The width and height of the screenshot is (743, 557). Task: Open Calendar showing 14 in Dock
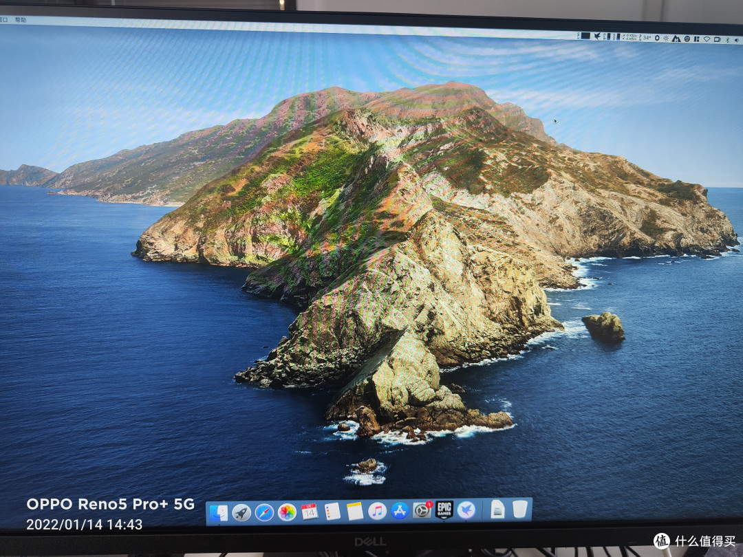point(310,512)
